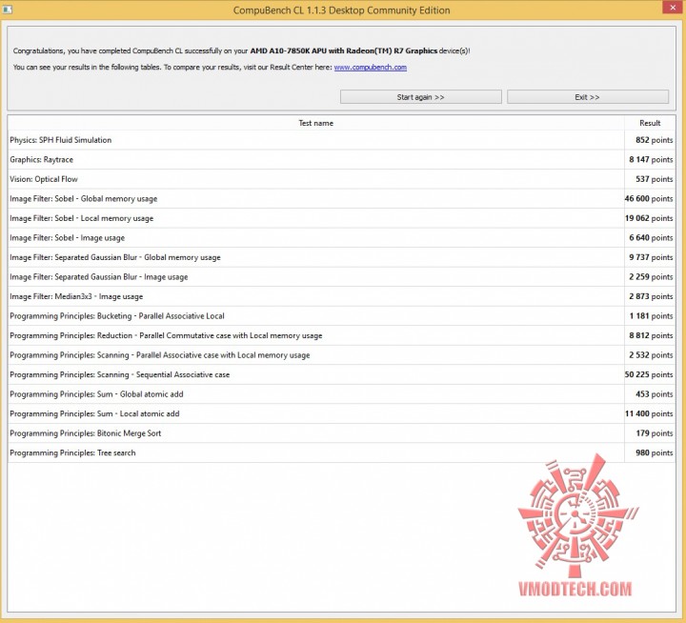The height and width of the screenshot is (623, 686).
Task: Click the 11 400 points result
Action: tap(649, 413)
